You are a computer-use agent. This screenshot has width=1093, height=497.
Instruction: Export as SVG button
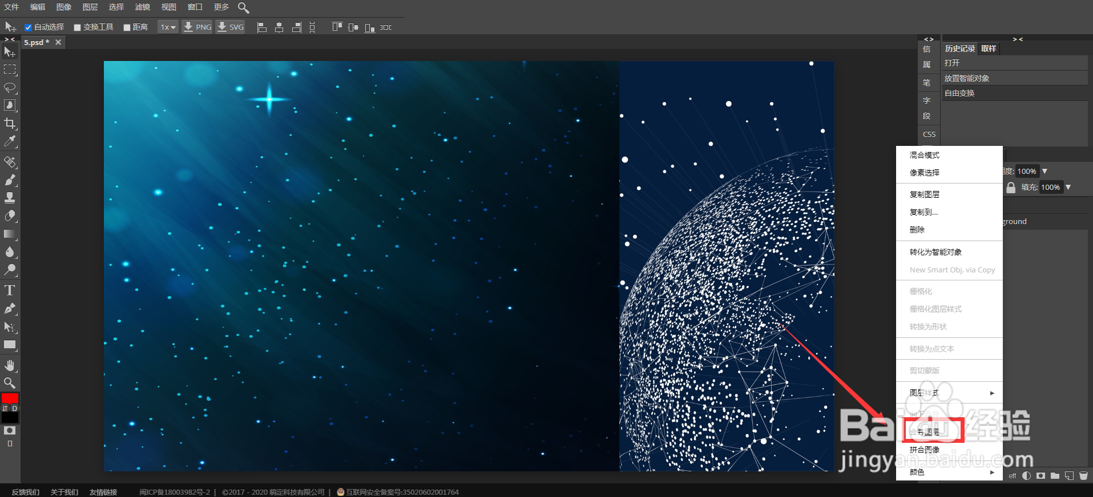[x=231, y=27]
